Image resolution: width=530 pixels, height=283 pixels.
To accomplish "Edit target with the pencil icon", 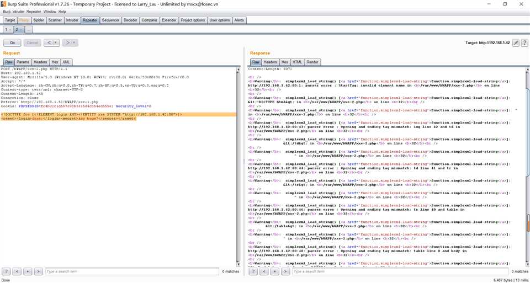I will (516, 43).
